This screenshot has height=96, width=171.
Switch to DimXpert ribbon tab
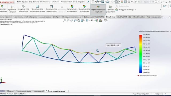click(57, 17)
